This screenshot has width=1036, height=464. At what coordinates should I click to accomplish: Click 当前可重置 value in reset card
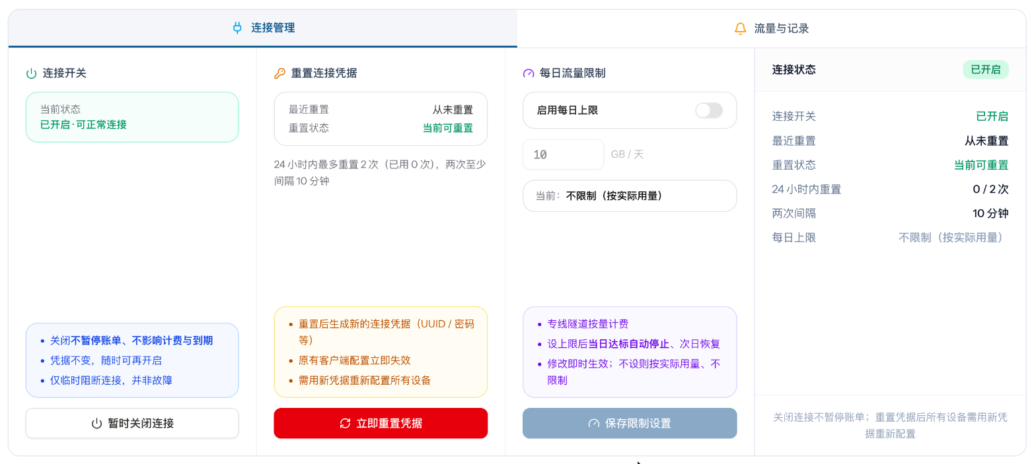pos(448,128)
